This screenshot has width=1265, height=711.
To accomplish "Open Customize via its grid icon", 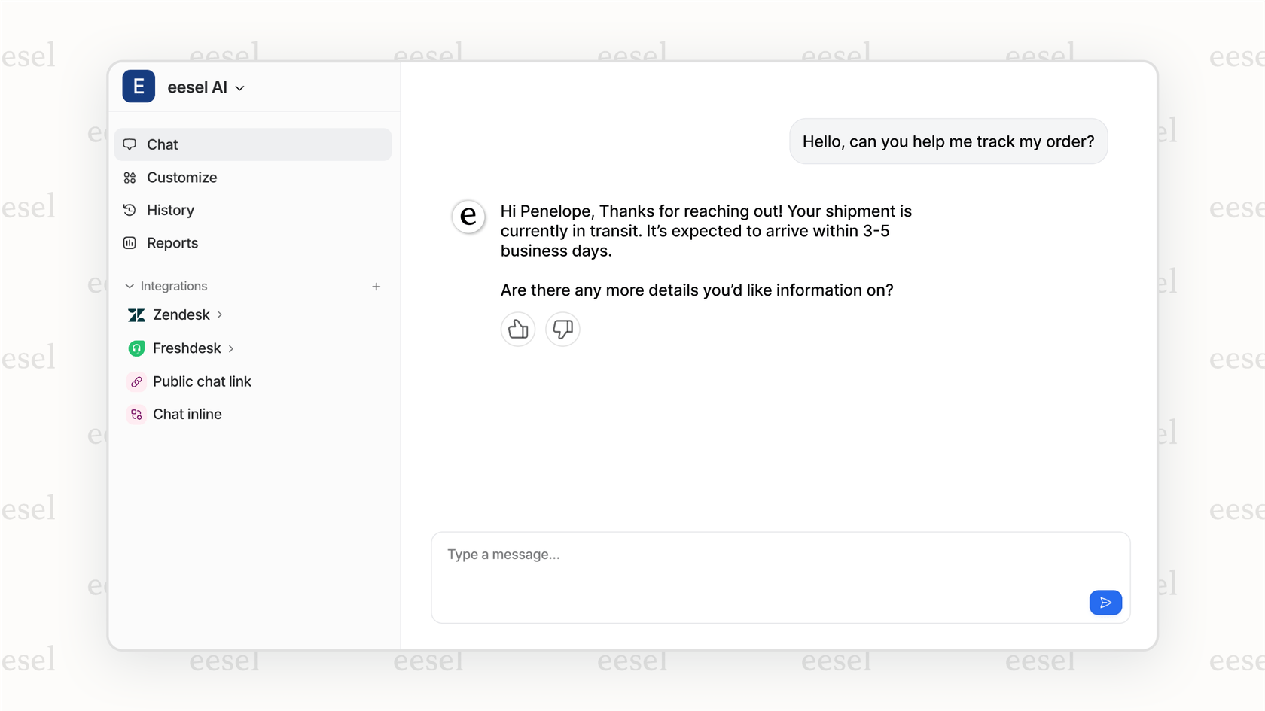I will pos(130,178).
